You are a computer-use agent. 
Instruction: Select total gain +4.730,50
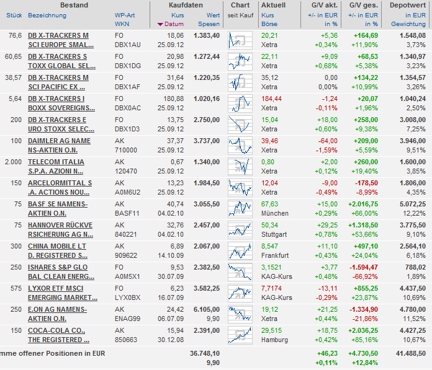tap(363, 353)
